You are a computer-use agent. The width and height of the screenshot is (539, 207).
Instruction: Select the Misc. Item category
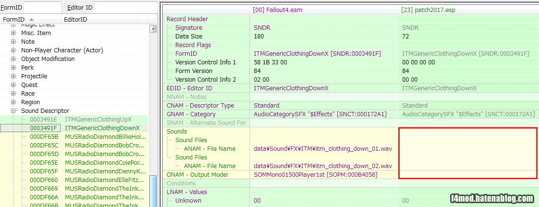(36, 33)
